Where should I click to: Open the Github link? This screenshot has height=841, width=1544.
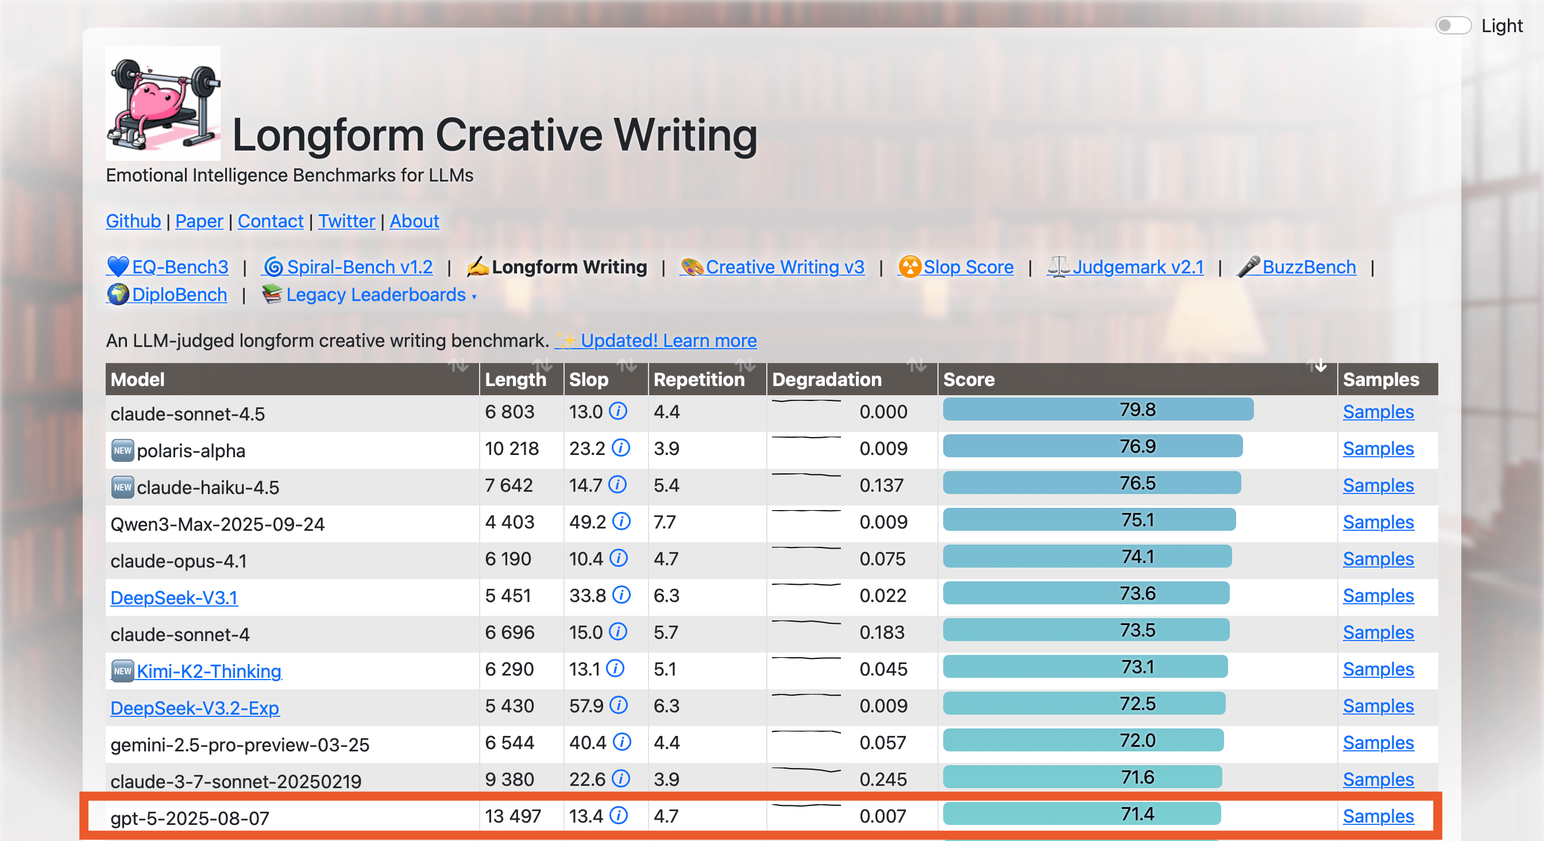click(x=133, y=221)
